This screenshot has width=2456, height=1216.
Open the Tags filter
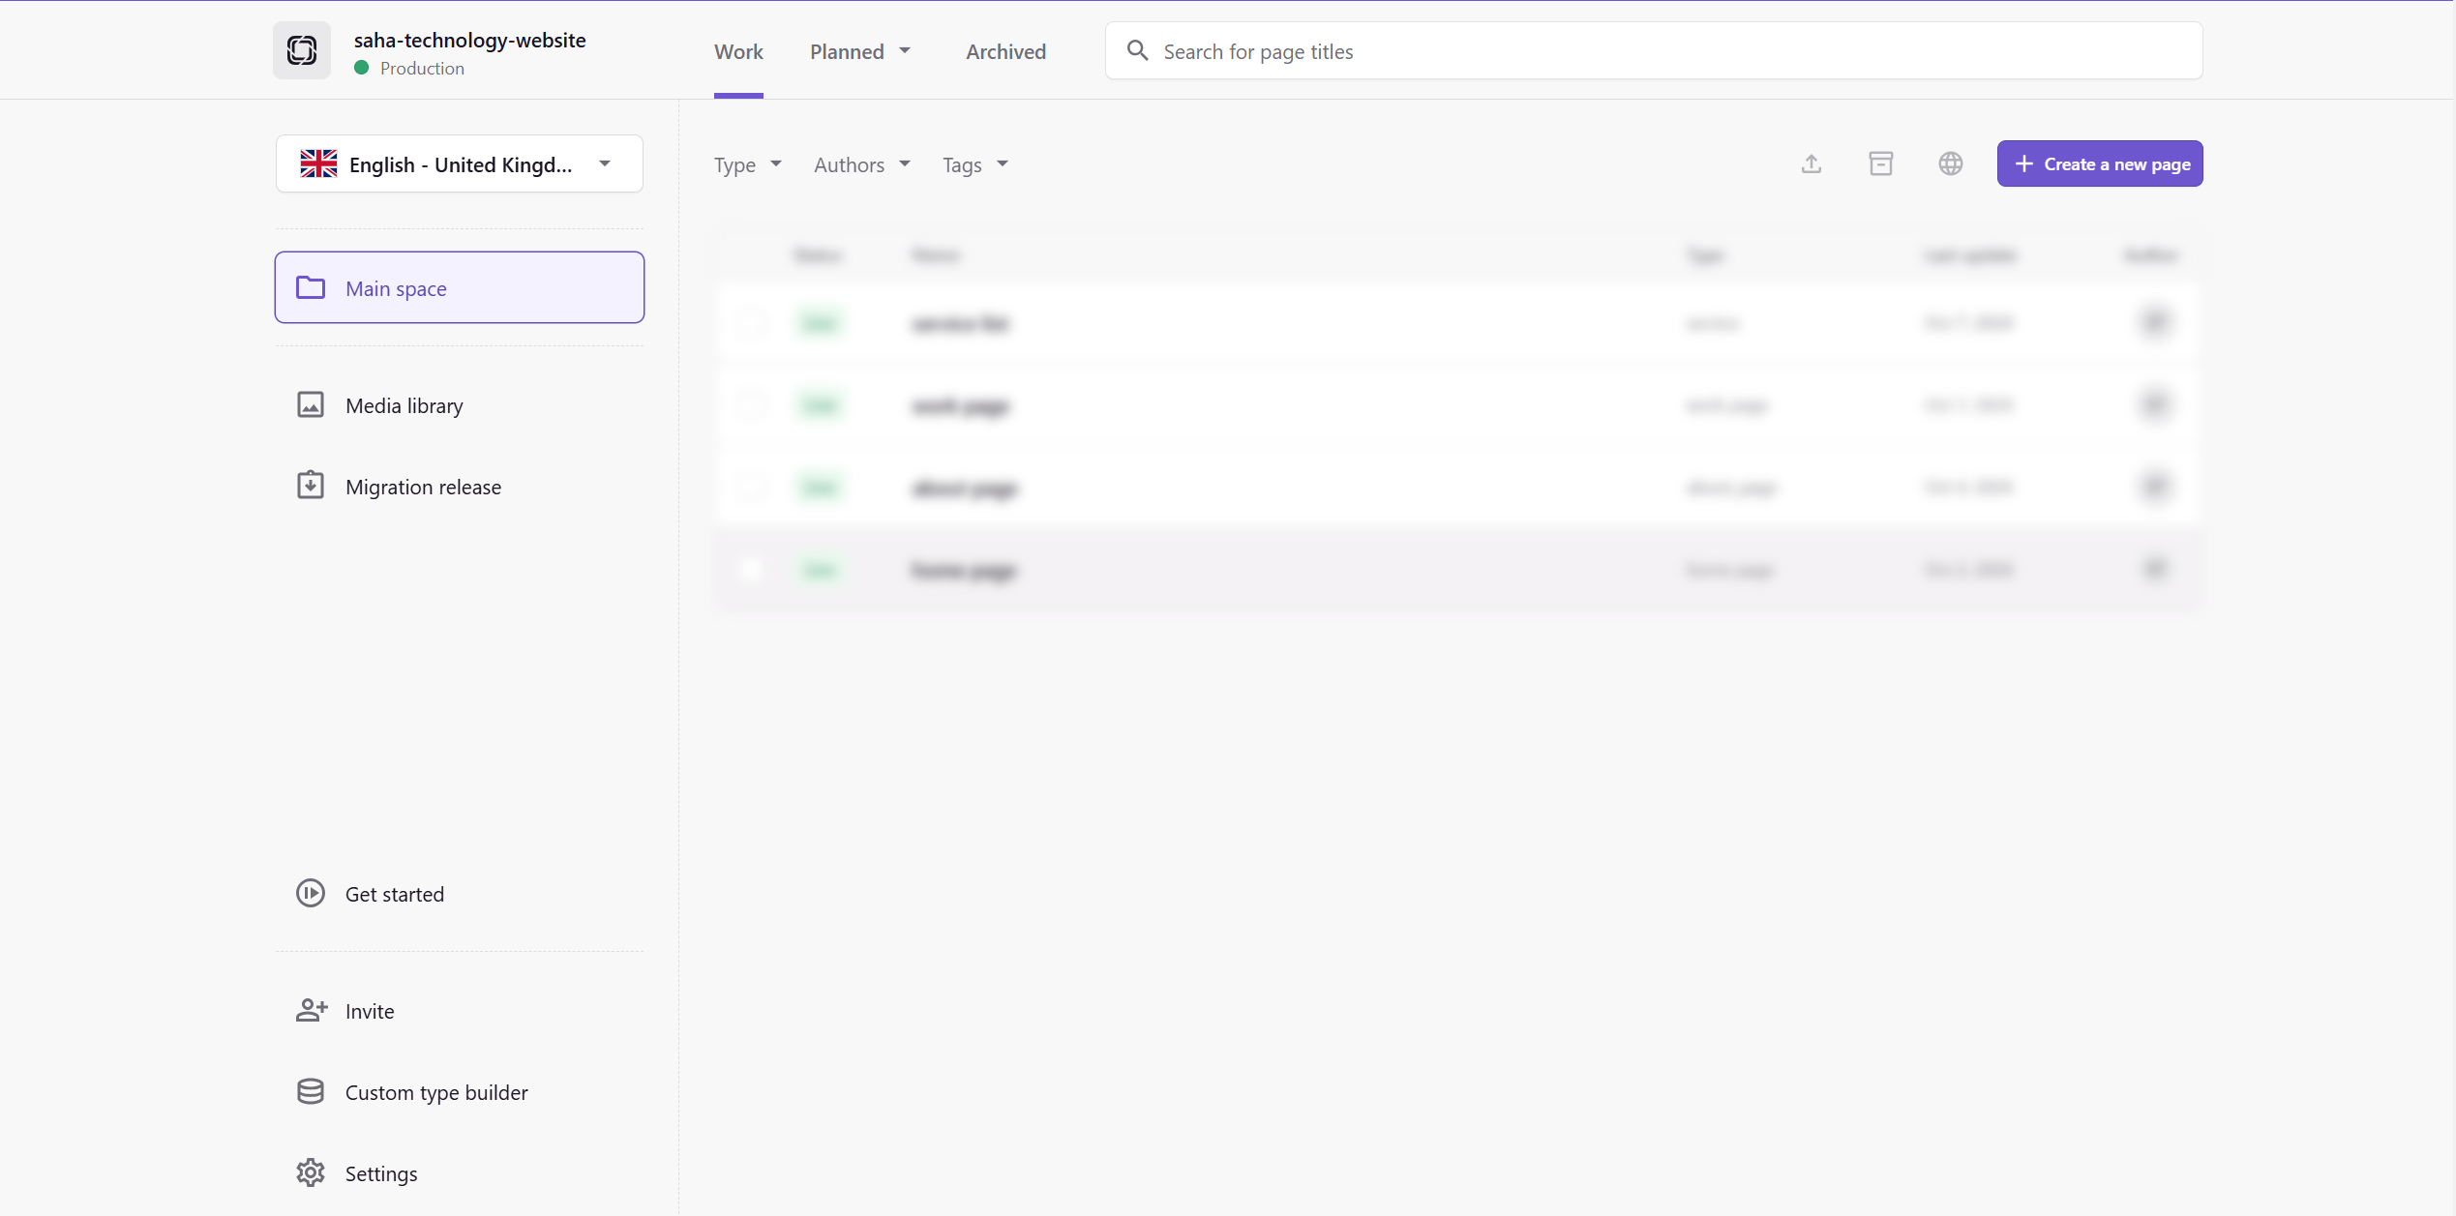point(973,164)
